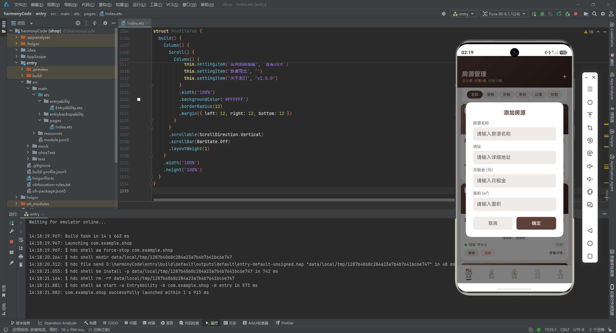Click UTF-8 encoding in status bar

point(579,329)
